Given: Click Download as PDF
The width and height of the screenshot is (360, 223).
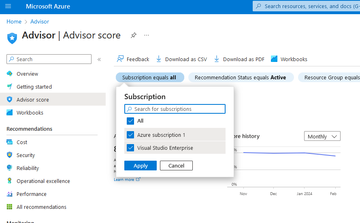Looking at the screenshot, I should click(x=239, y=59).
